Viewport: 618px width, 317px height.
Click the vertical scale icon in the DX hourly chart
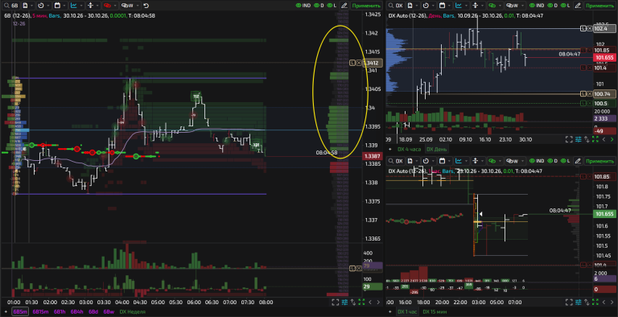[x=475, y=161]
